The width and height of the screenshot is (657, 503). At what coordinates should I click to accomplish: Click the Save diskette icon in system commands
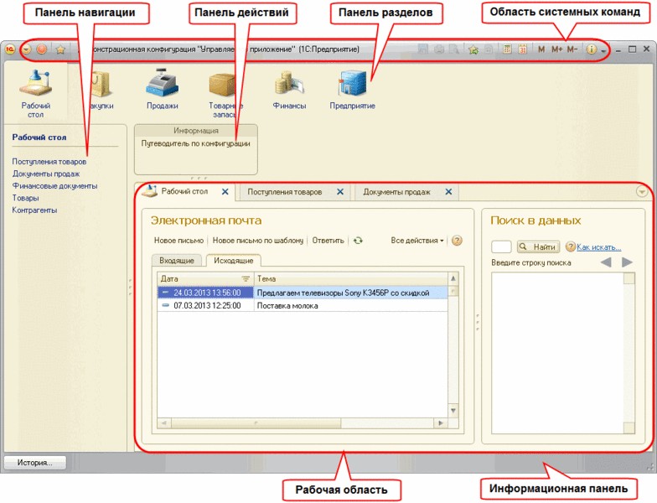[x=423, y=49]
